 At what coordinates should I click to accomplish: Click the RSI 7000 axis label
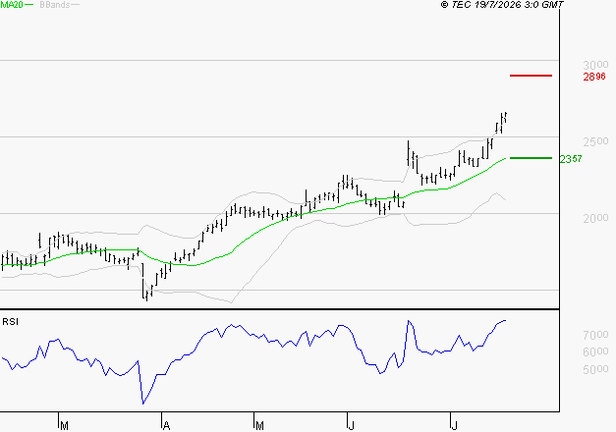[x=595, y=335]
